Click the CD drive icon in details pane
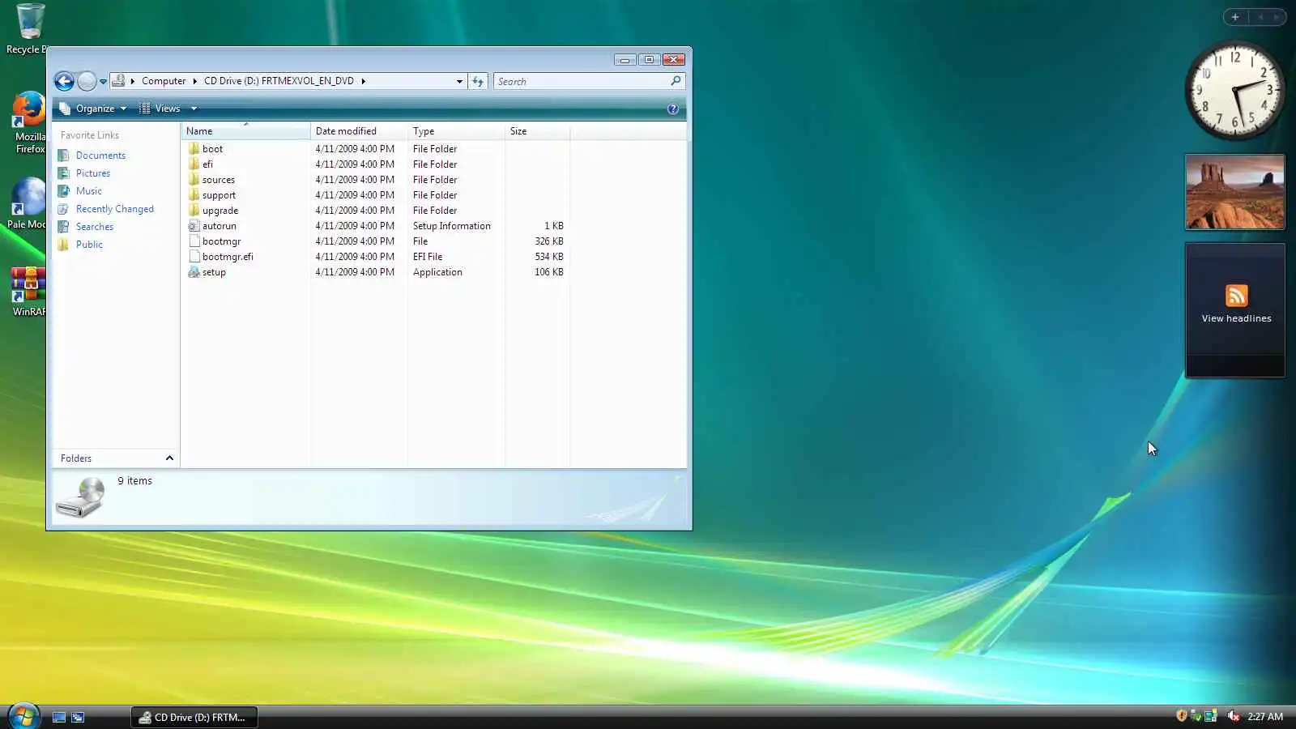 pos(80,497)
